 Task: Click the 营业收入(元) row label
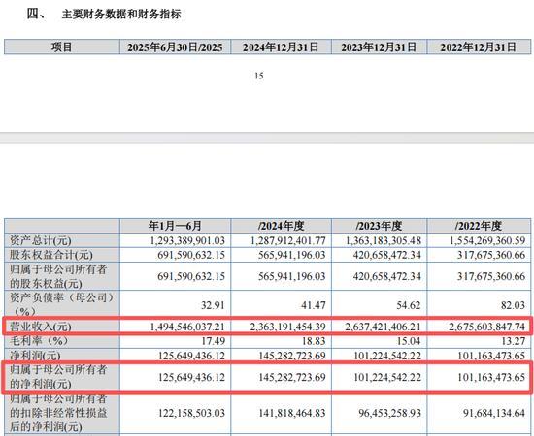click(x=41, y=327)
